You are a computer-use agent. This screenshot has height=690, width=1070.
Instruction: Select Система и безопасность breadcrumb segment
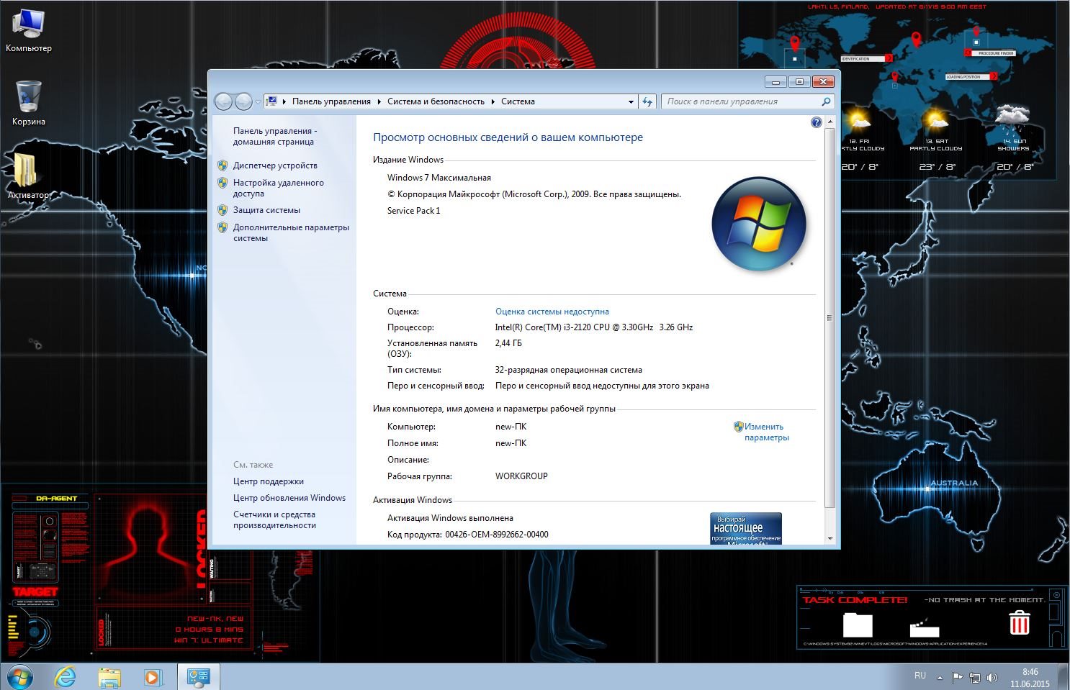[436, 101]
